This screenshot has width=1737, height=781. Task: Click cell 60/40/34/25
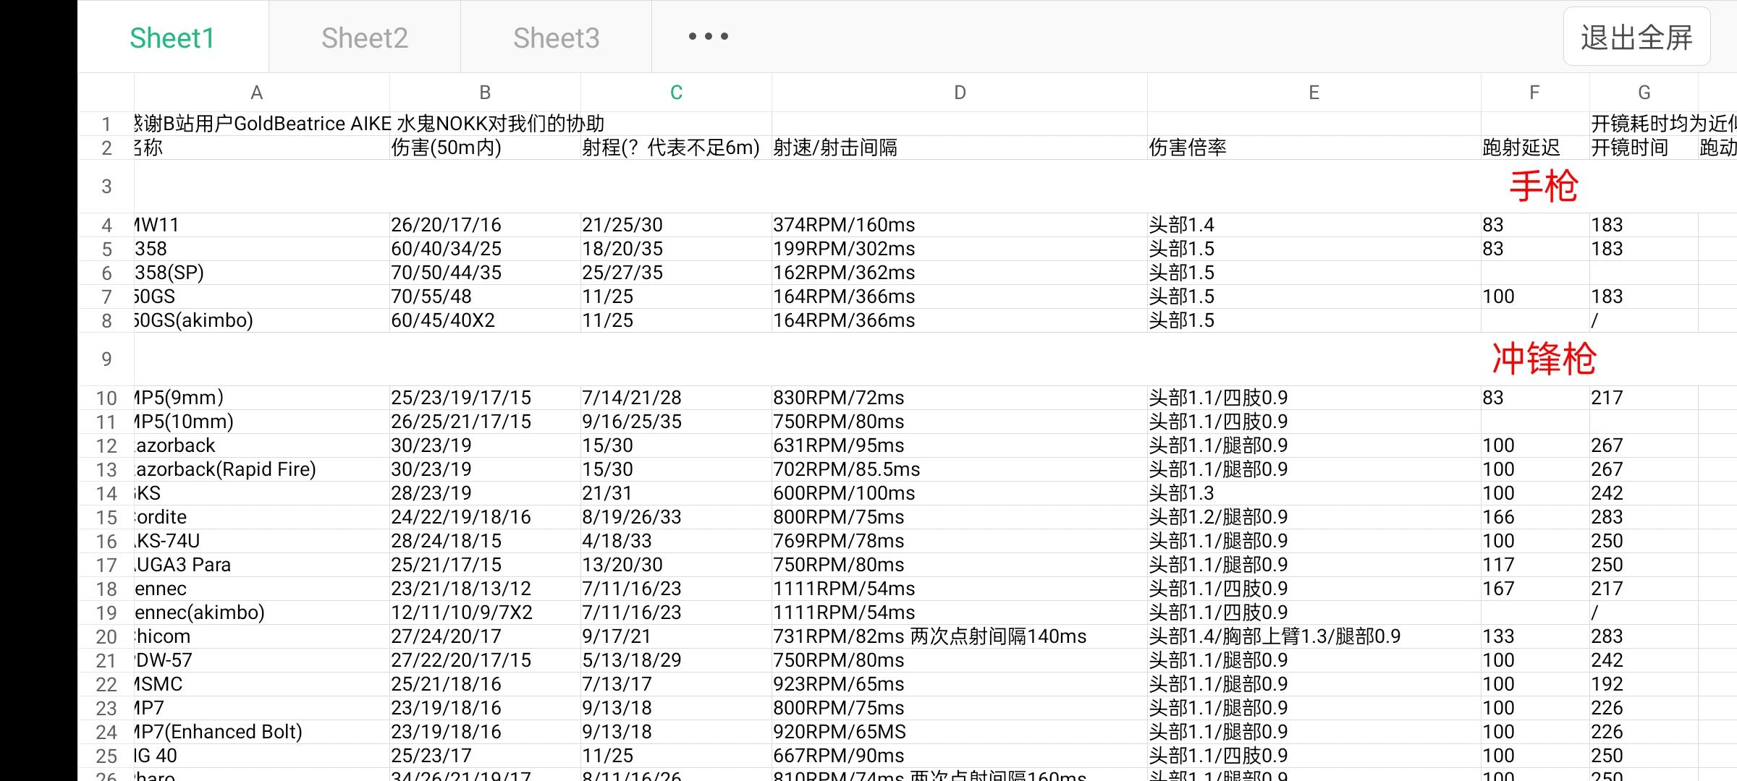[485, 249]
